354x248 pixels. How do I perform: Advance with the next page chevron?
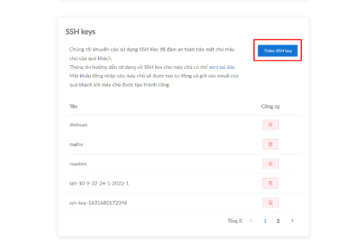click(x=292, y=221)
